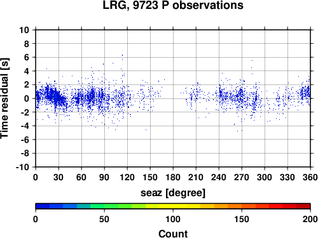Click the Time residual [s] axis label

[x=4, y=98]
